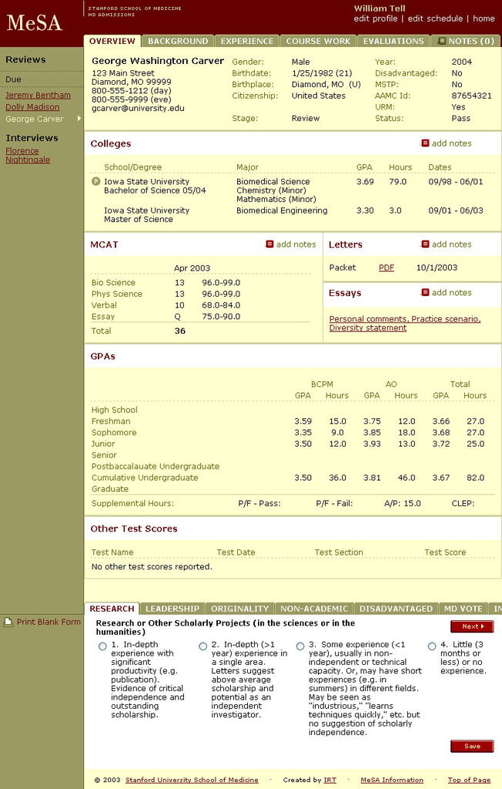Click the Print Blank Form page icon
This screenshot has height=789, width=502.
[8, 622]
